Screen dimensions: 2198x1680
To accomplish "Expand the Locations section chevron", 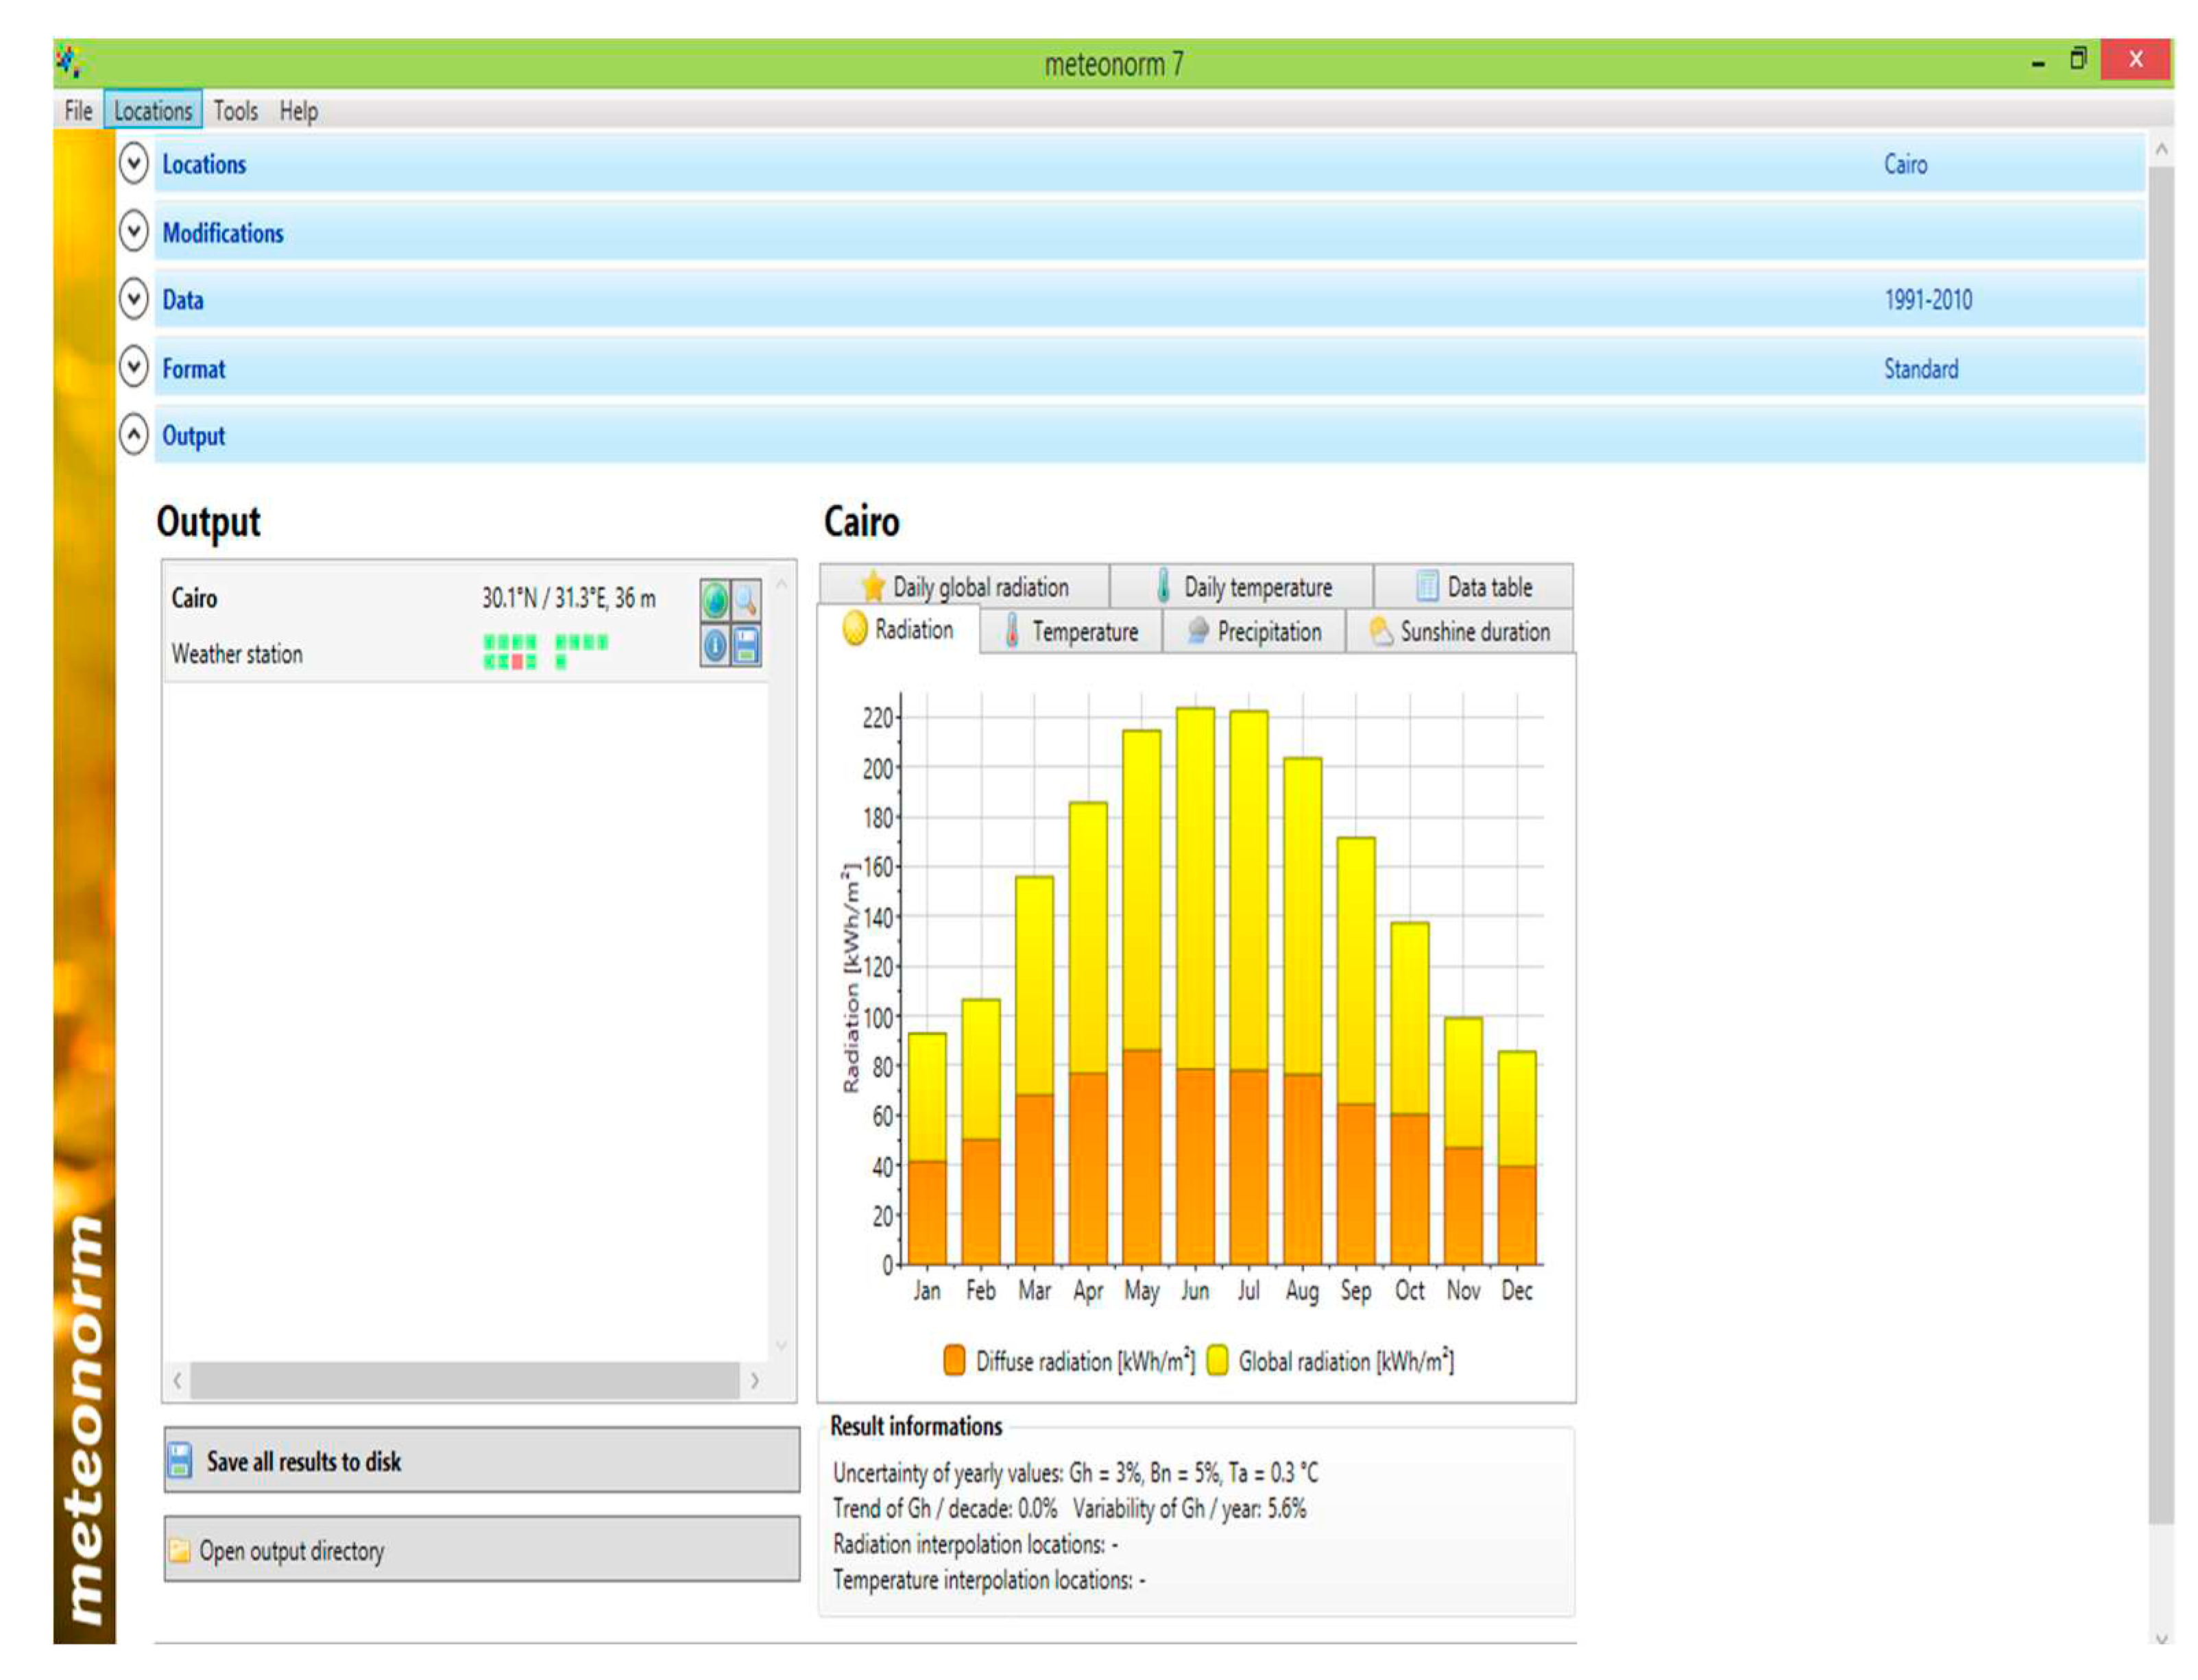I will (x=133, y=163).
